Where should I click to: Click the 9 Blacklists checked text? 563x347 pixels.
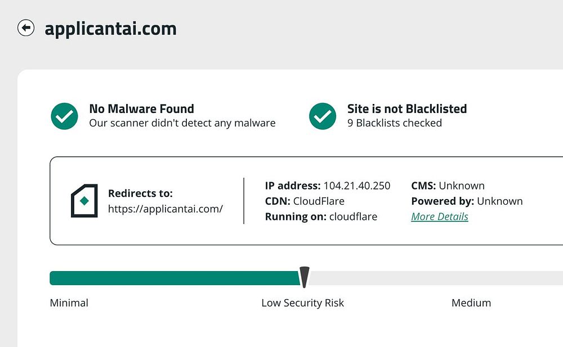(394, 123)
